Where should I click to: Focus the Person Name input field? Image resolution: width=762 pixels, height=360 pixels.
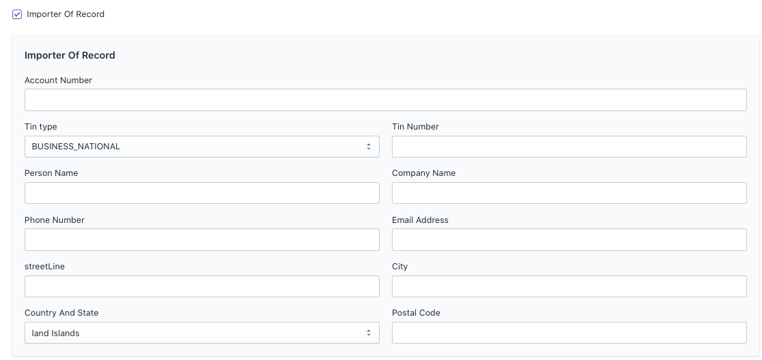[201, 193]
